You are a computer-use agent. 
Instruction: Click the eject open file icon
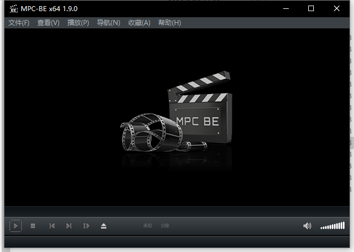[104, 226]
